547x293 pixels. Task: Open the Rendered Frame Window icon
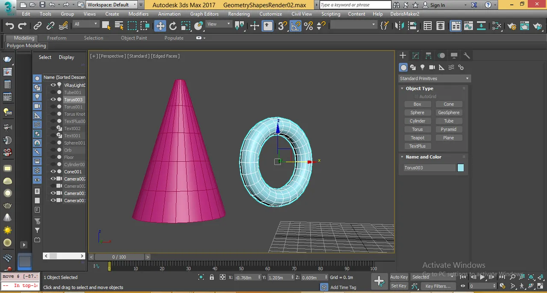click(x=525, y=26)
